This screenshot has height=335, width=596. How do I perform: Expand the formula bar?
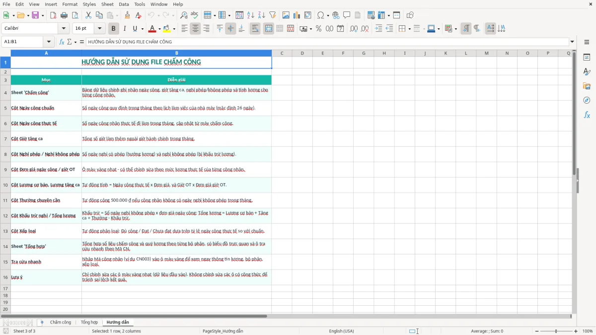click(572, 42)
